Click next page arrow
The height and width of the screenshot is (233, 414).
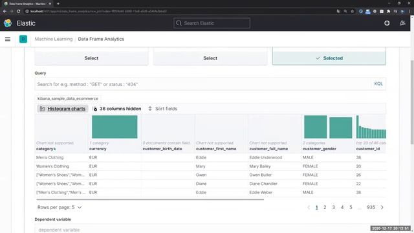click(x=382, y=207)
